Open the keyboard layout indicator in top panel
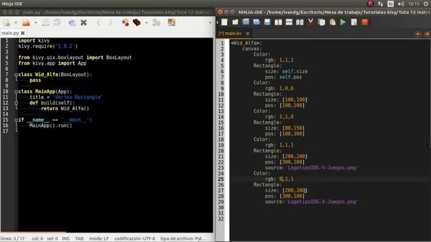 click(x=391, y=4)
